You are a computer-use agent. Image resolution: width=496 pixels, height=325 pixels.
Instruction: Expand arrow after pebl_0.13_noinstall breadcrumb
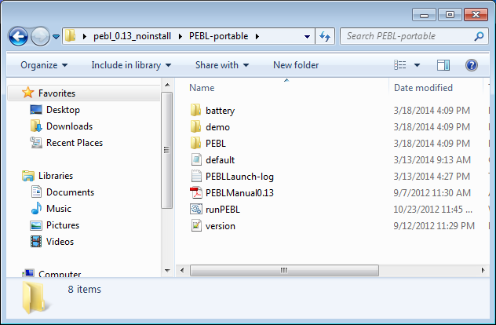[181, 36]
